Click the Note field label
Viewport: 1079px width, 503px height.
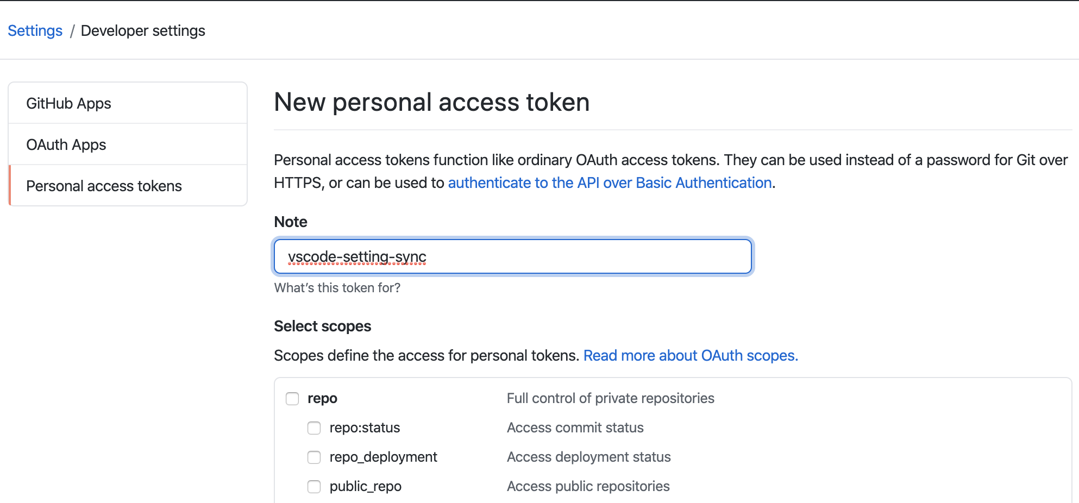coord(291,222)
